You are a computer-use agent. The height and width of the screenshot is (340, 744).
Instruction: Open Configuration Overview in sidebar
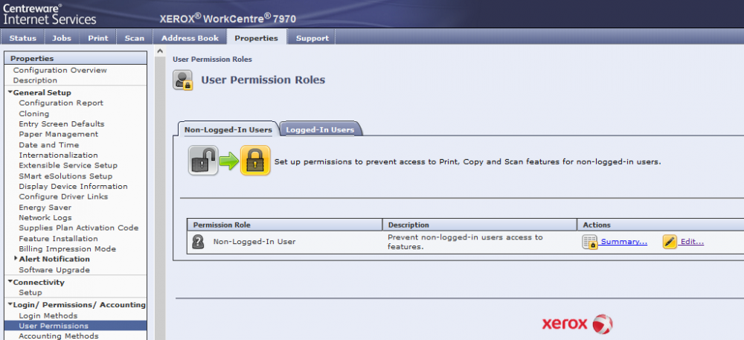[x=60, y=70]
